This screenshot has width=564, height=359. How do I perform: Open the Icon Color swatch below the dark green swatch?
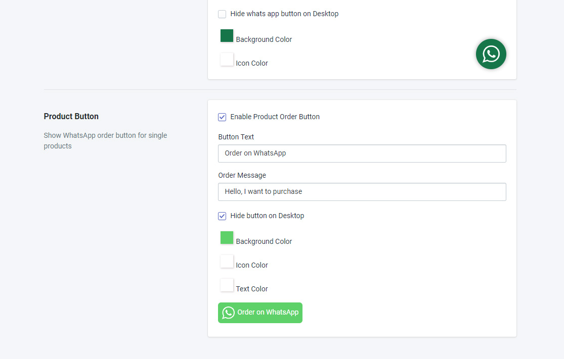pyautogui.click(x=227, y=60)
